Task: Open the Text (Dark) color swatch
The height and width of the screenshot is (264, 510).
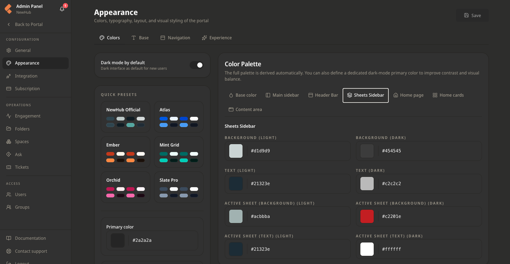Action: tap(367, 184)
